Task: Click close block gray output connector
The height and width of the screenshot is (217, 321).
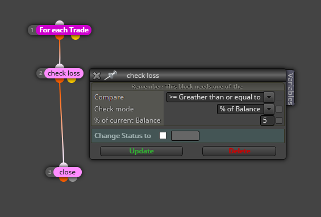Action: 73,180
